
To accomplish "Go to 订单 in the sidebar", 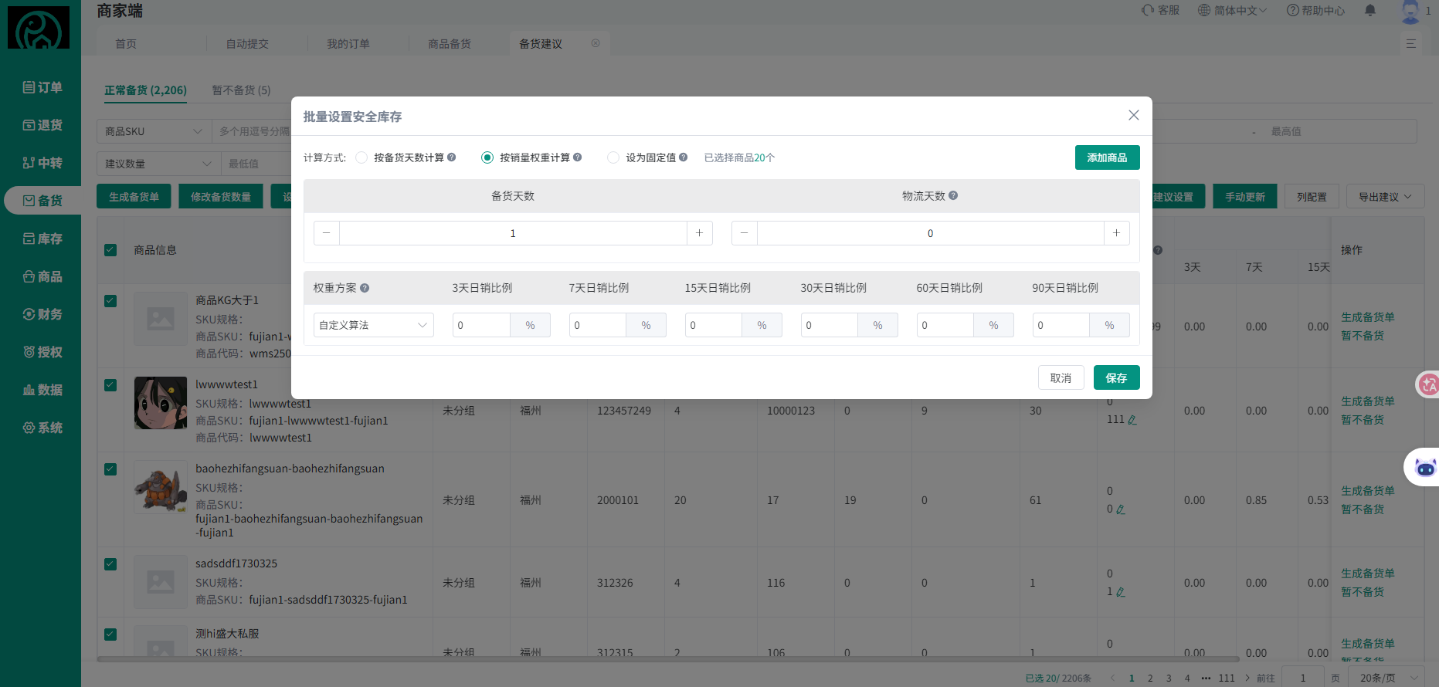I will (x=42, y=87).
